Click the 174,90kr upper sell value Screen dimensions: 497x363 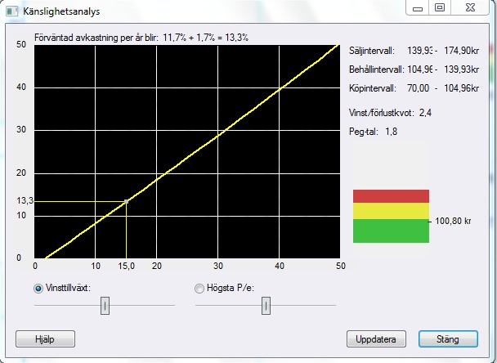pos(461,51)
